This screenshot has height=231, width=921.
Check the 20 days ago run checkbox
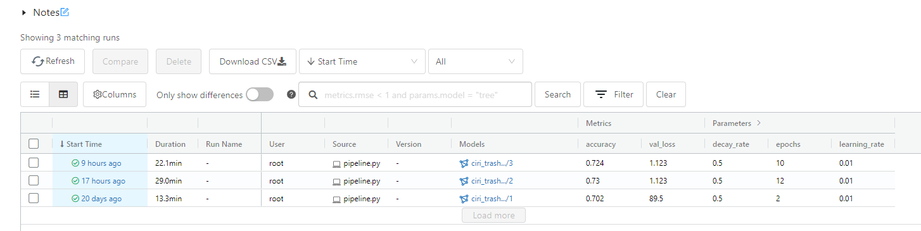[x=34, y=198]
